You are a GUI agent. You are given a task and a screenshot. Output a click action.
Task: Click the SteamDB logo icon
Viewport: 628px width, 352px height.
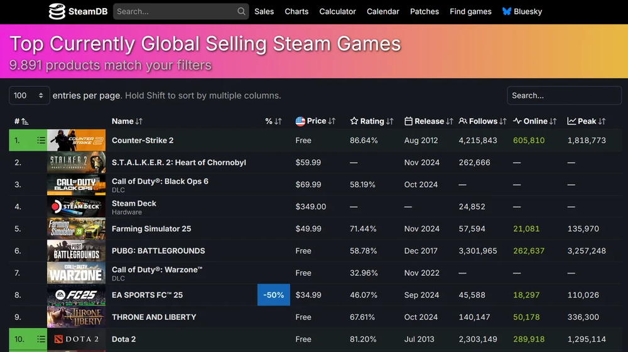tap(57, 11)
